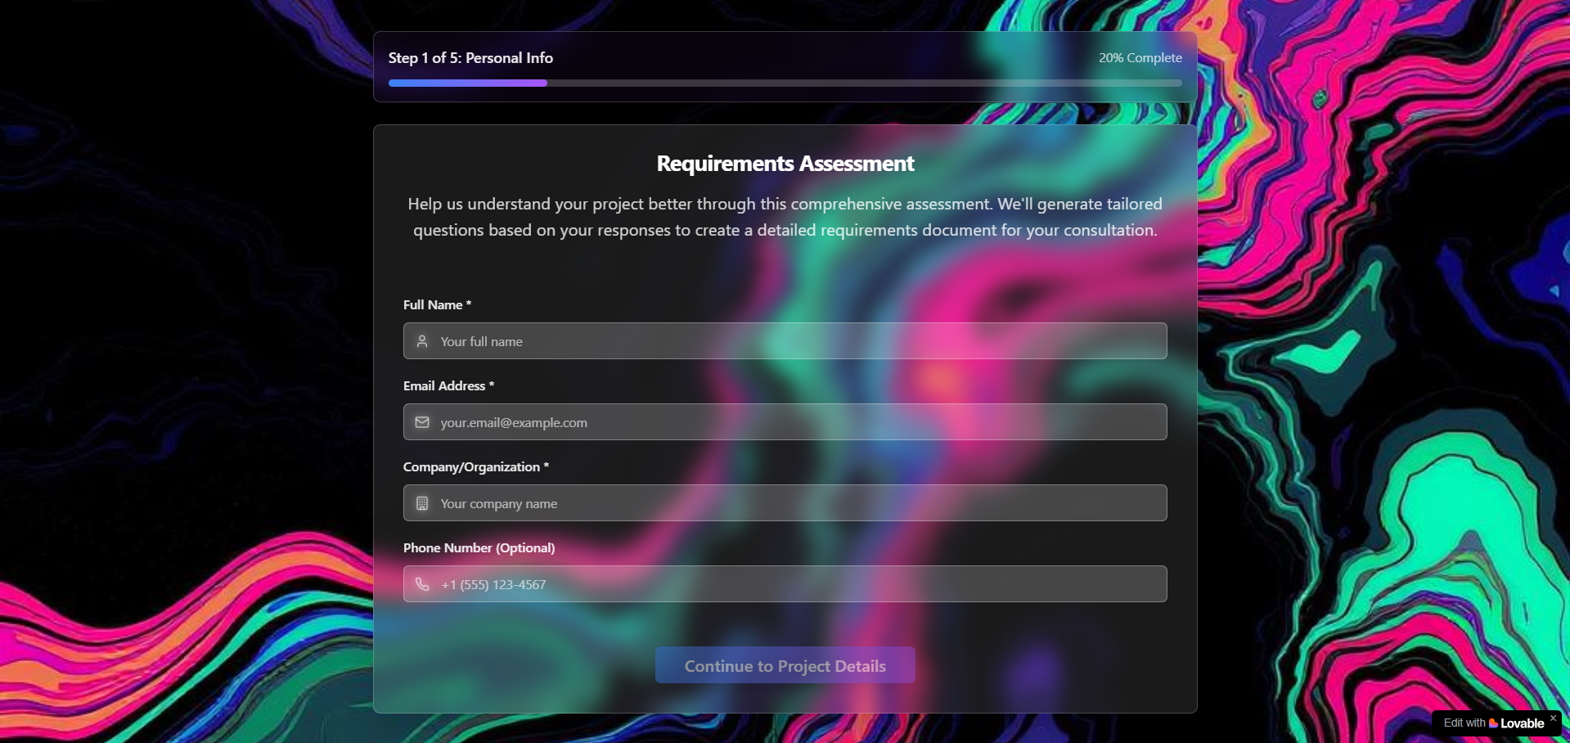Click the phone handset icon in Phone field
The width and height of the screenshot is (1570, 743).
(x=422, y=584)
